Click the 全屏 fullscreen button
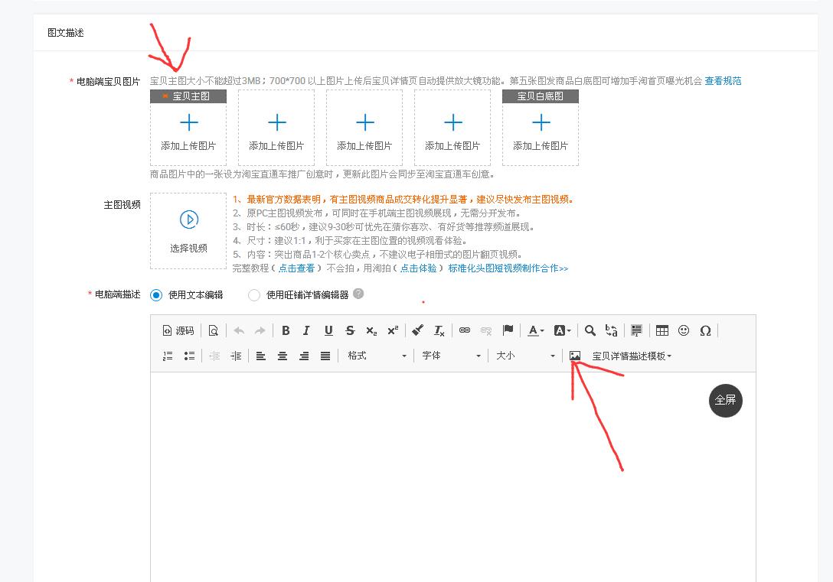The height and width of the screenshot is (582, 833). 724,400
